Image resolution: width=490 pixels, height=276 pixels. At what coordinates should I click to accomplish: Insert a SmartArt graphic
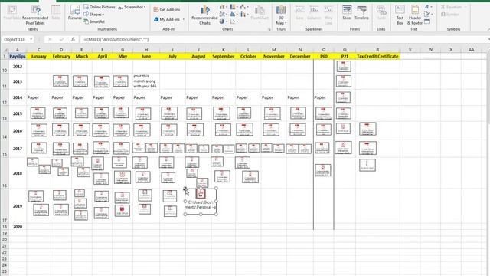[x=94, y=21]
